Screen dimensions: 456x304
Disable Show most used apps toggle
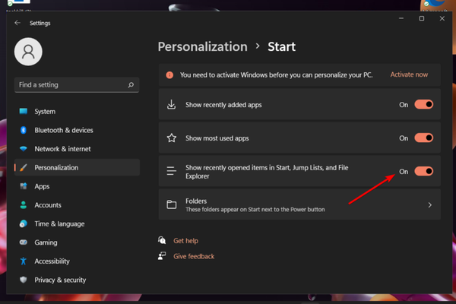(424, 138)
